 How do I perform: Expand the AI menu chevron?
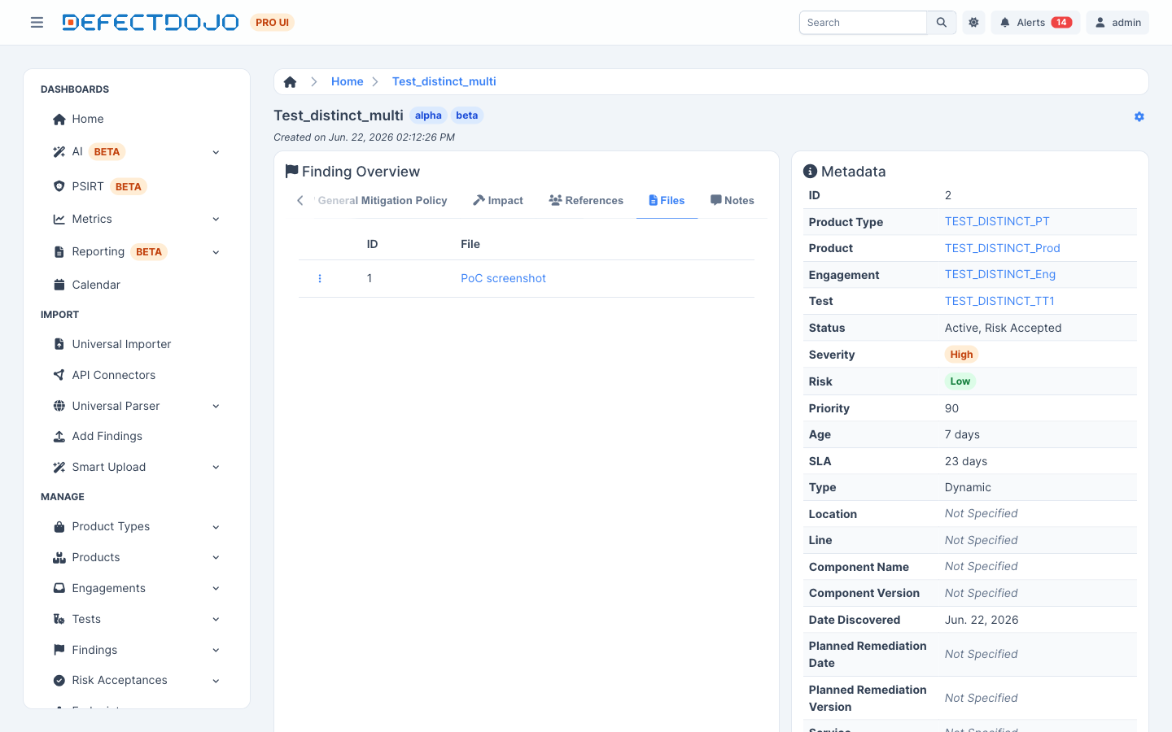[x=216, y=152]
